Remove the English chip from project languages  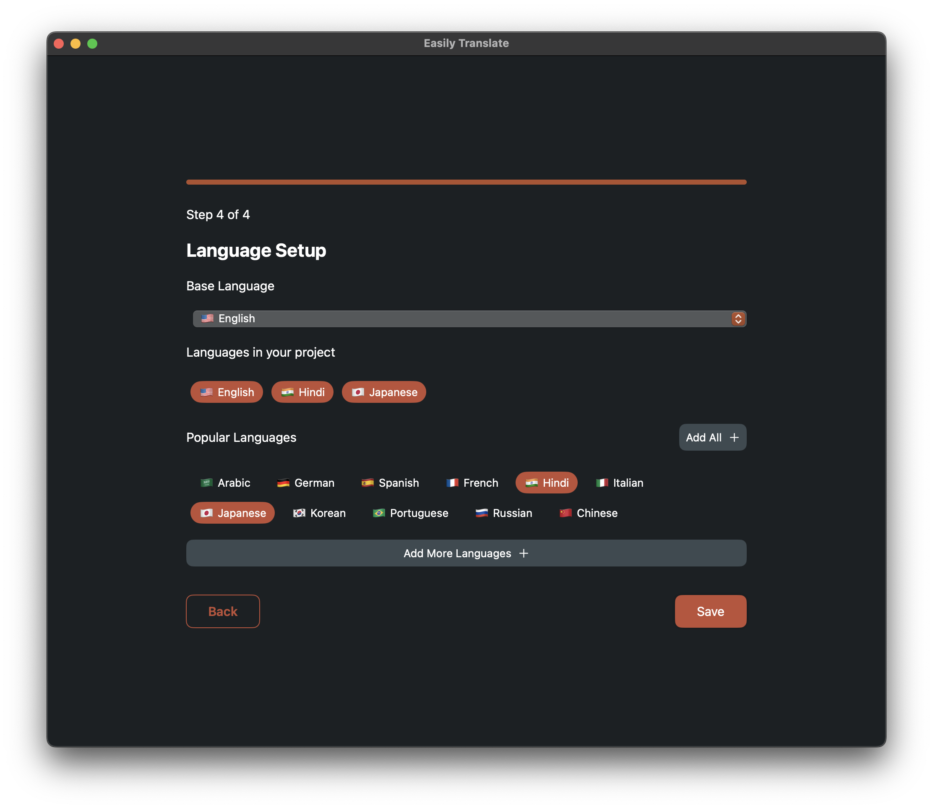[227, 392]
